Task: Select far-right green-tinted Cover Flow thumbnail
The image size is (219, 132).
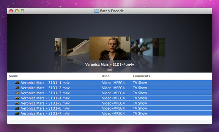Action: click(x=162, y=47)
